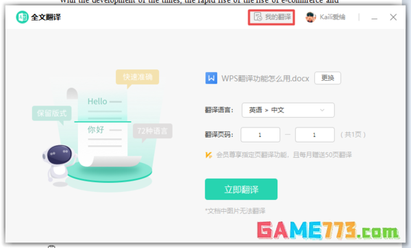The width and height of the screenshot is (411, 248).
Task: Open the 会员尊享指定页翻译功能 membership notice
Action: [x=284, y=155]
